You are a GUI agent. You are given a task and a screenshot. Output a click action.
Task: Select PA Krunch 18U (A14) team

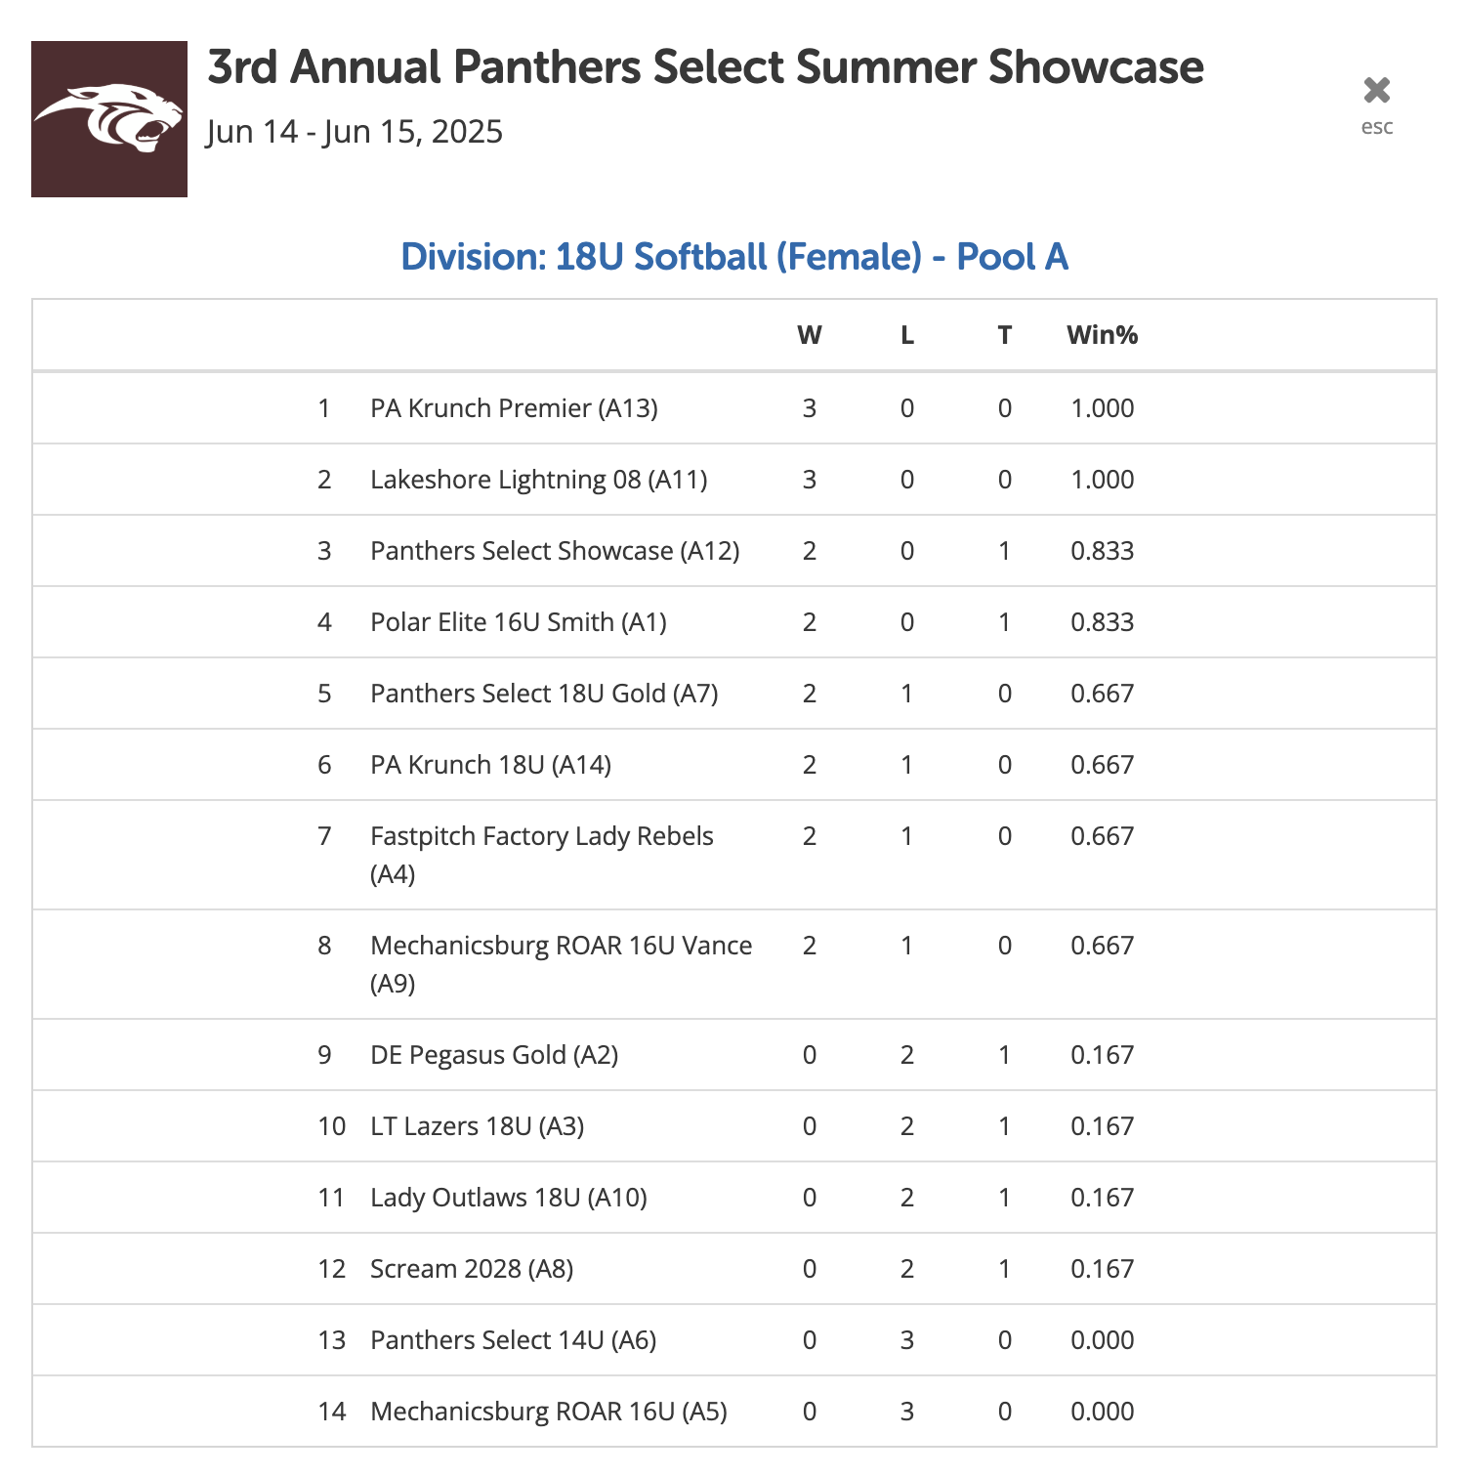click(490, 765)
